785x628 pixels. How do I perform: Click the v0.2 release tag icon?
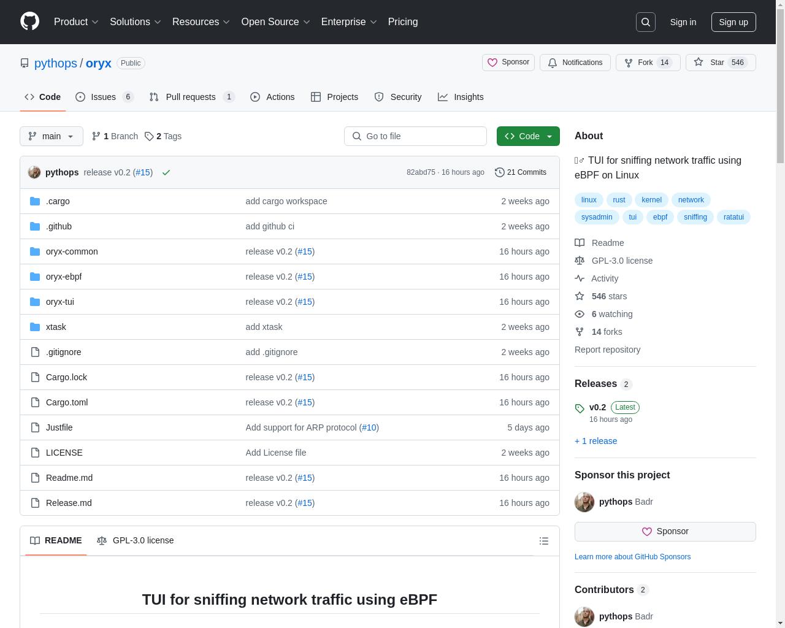[x=580, y=408]
